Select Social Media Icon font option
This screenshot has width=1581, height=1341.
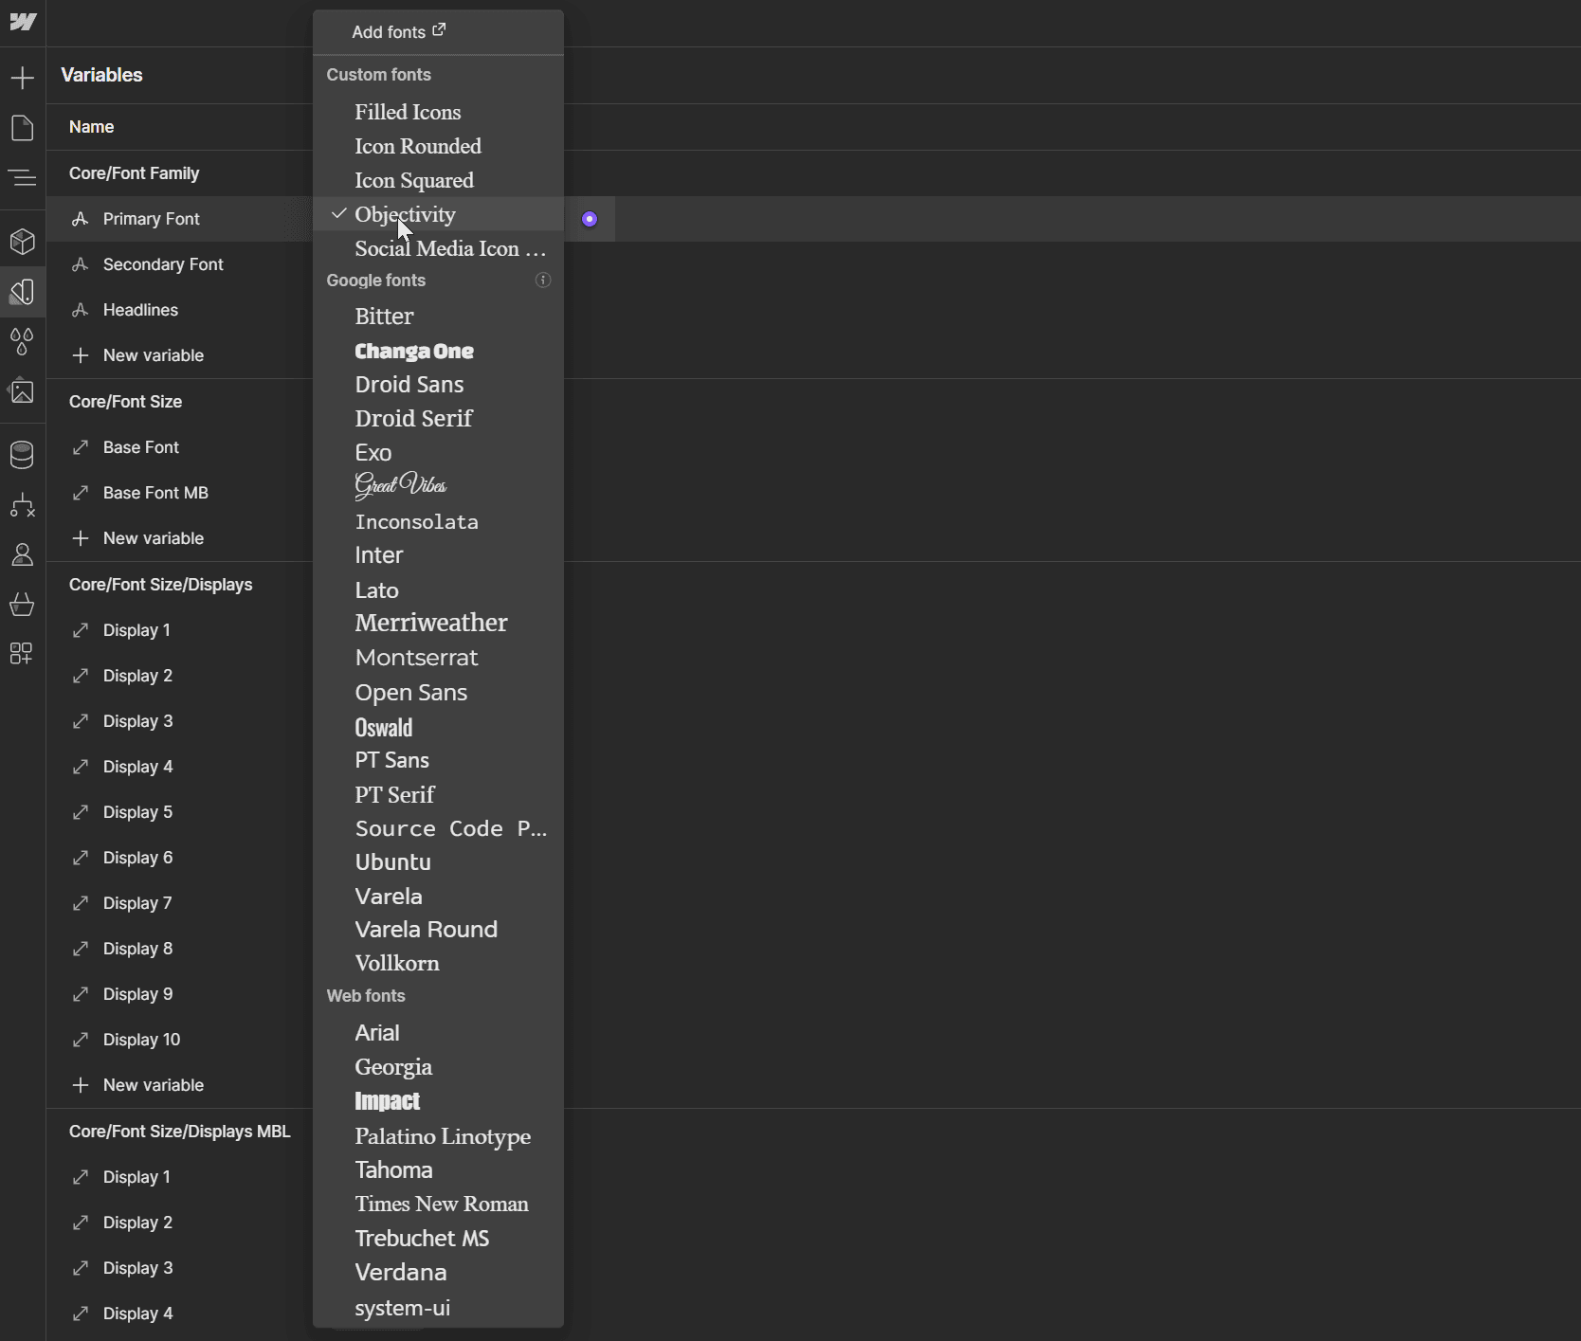click(438, 248)
